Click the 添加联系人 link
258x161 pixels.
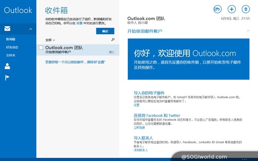141,150
